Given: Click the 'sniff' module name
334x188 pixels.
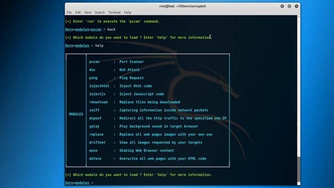Looking at the screenshot, I should tap(94, 110).
